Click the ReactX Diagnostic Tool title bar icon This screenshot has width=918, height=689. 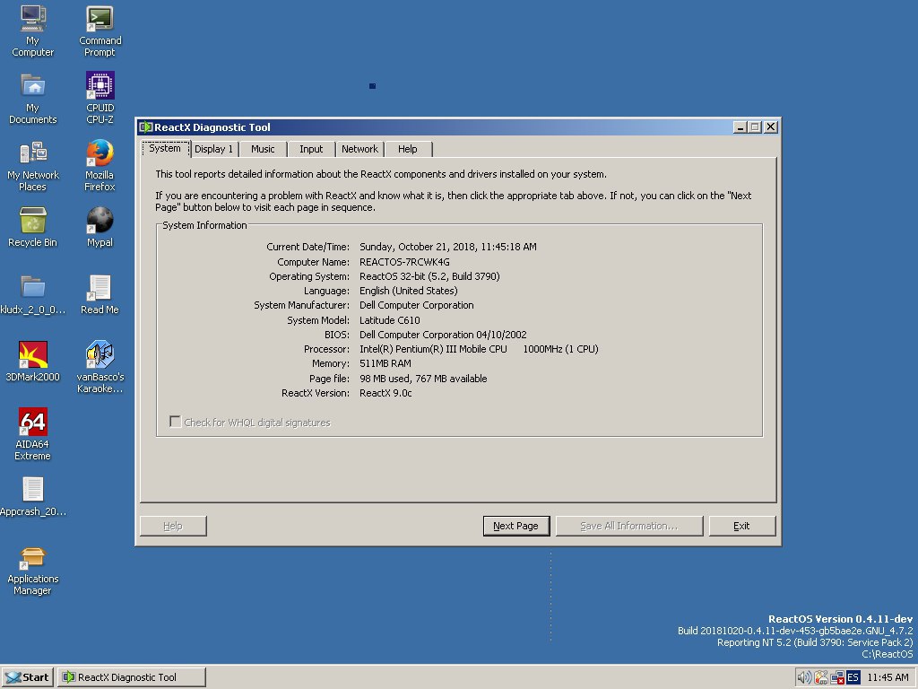tap(146, 127)
